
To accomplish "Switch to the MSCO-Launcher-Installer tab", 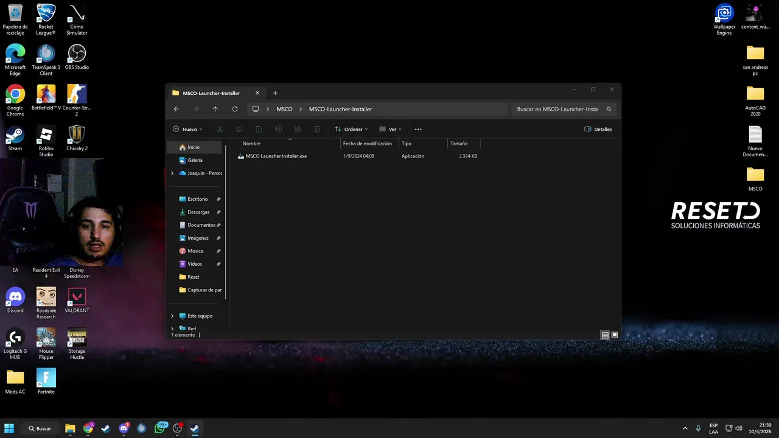I will 212,93.
